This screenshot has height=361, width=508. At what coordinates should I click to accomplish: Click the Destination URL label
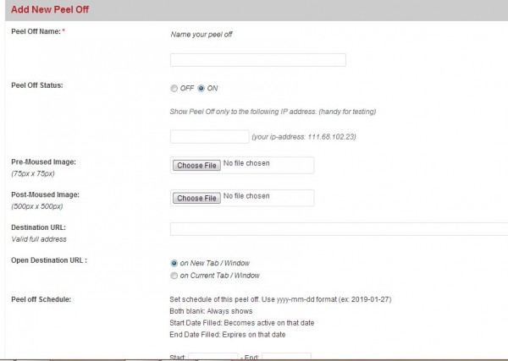pyautogui.click(x=39, y=227)
